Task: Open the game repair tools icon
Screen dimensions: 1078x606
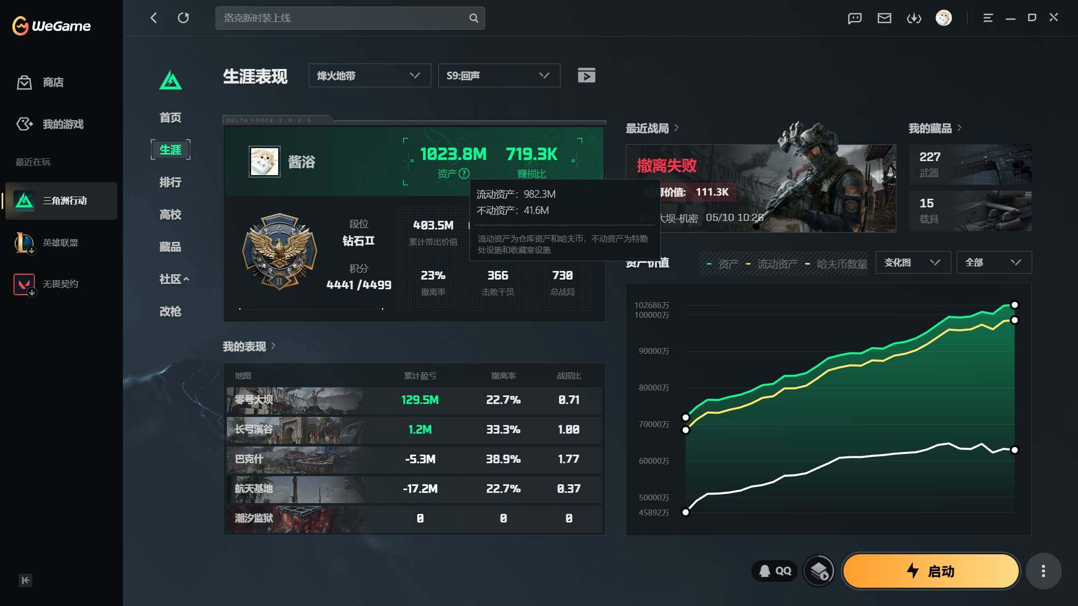Action: click(x=819, y=571)
